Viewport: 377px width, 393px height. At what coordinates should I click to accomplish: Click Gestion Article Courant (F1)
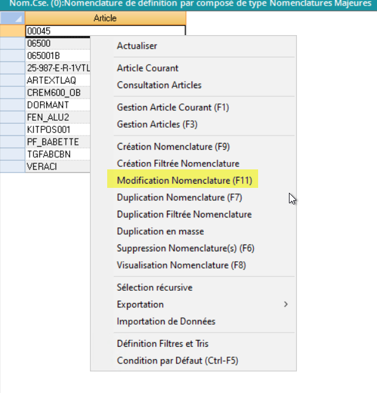pyautogui.click(x=172, y=107)
